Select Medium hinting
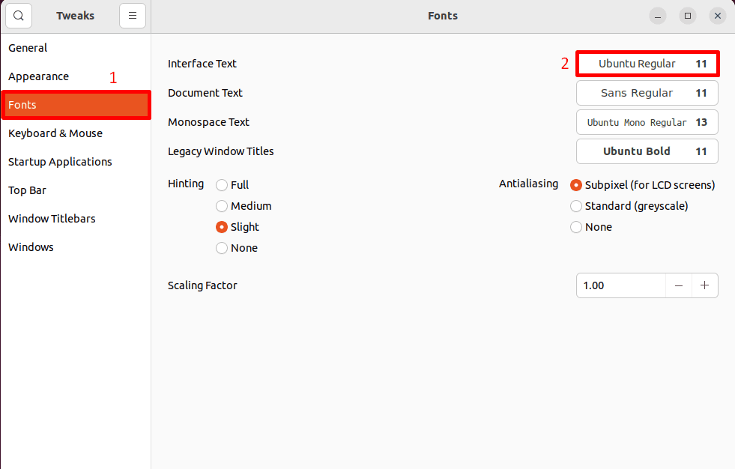 pos(222,205)
